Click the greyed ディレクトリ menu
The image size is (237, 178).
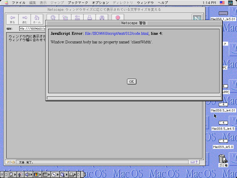[x=123, y=3]
